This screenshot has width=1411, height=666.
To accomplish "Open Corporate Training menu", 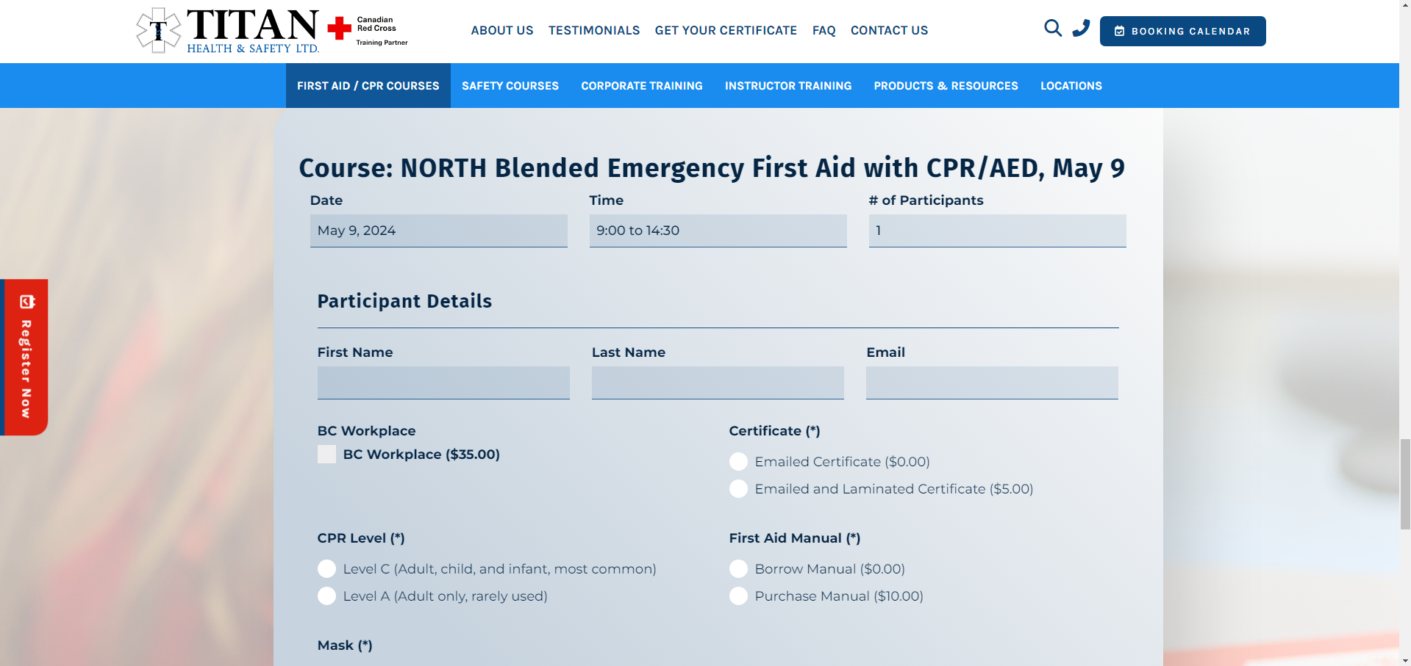I will tap(642, 86).
